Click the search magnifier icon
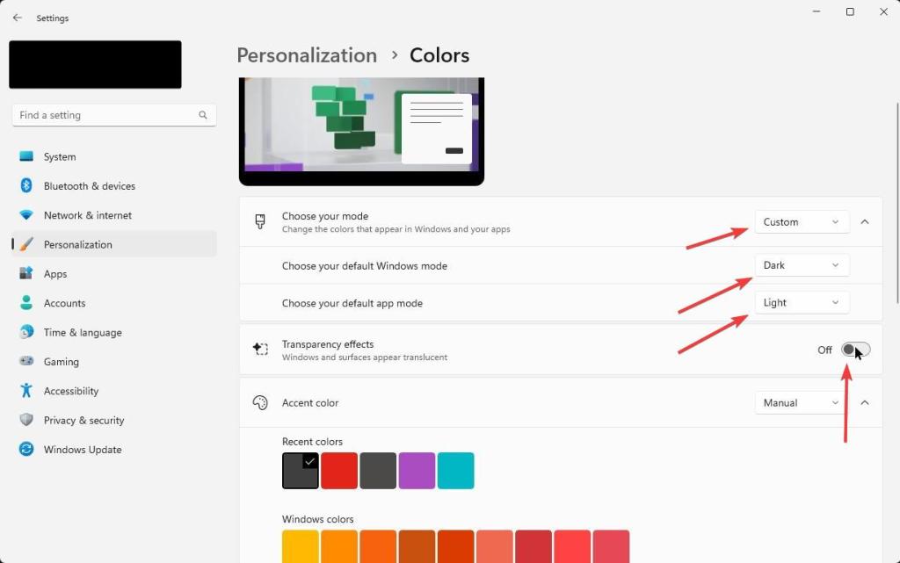Viewport: 900px width, 563px height. tap(203, 115)
